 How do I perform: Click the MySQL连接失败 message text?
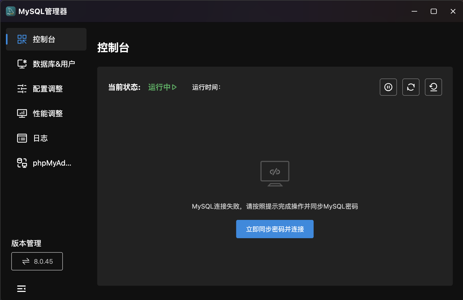(x=275, y=206)
